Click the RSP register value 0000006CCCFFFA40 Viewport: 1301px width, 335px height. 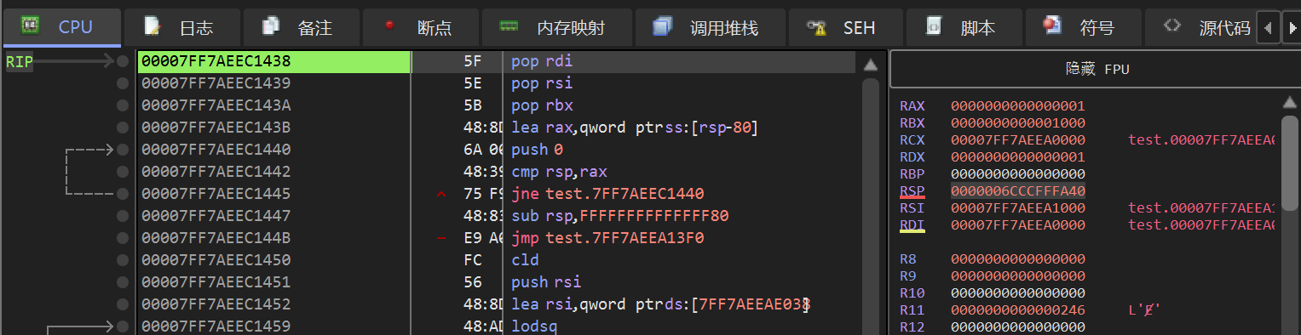(1018, 191)
